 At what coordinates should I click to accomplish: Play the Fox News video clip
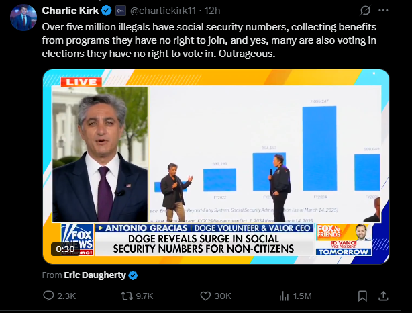[215, 166]
